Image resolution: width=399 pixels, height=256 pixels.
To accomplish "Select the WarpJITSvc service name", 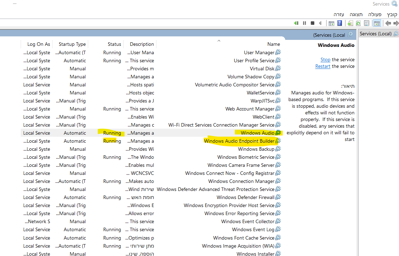I will (262, 101).
